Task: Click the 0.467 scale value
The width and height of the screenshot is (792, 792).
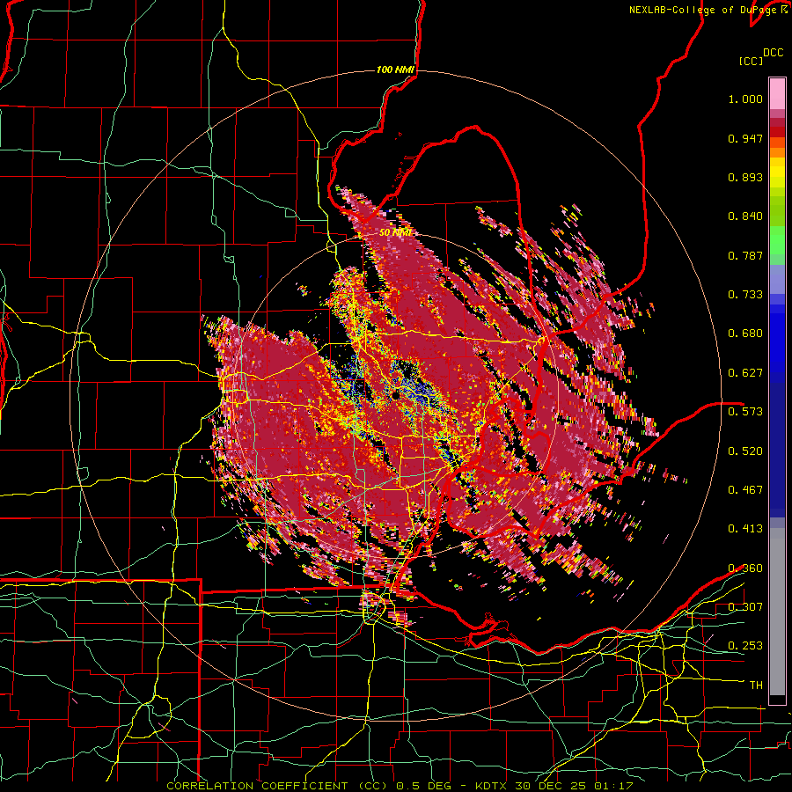Action: 745,490
